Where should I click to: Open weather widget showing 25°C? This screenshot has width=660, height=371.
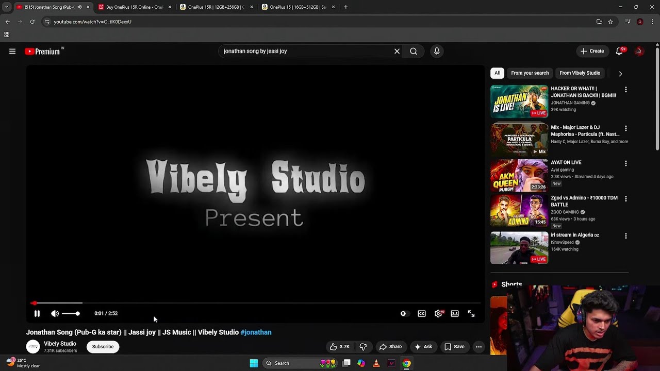pos(23,363)
